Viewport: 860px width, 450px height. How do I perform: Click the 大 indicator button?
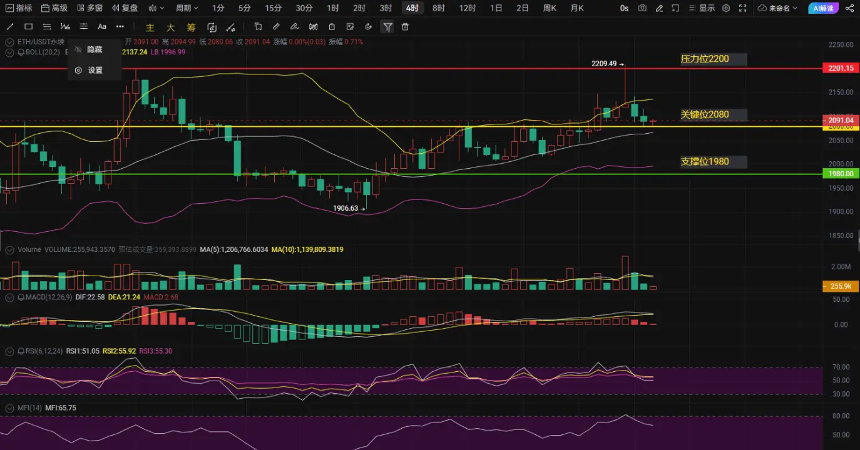[x=171, y=27]
